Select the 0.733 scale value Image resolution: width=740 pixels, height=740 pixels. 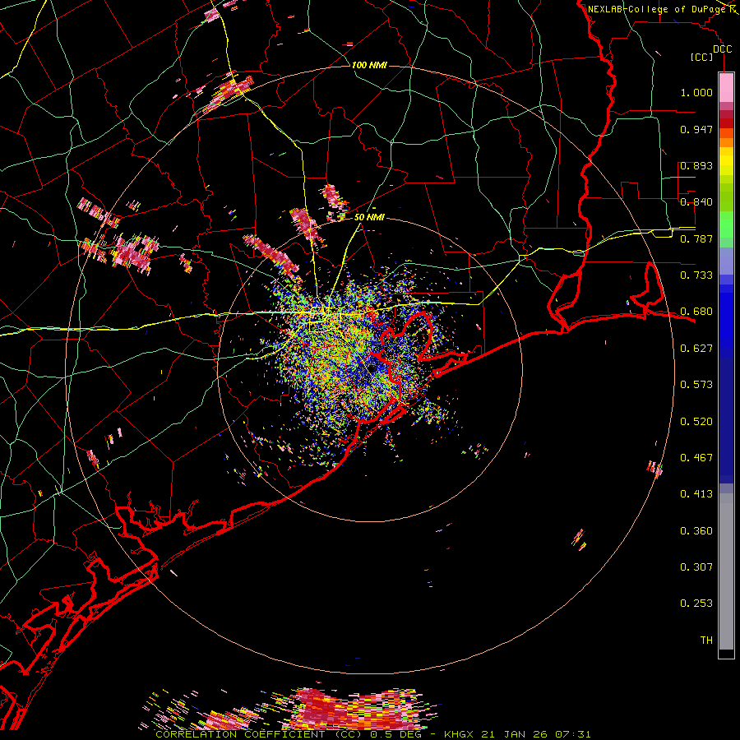696,275
